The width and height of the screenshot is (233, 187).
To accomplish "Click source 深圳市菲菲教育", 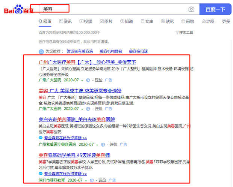I will [x=52, y=180].
